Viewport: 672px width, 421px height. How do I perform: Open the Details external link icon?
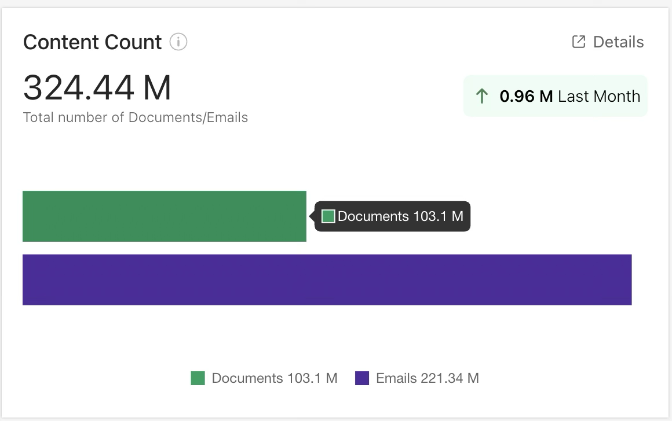(x=579, y=42)
